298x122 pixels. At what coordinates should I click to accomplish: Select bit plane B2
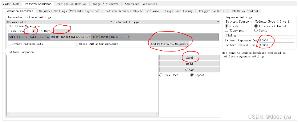(x=103, y=37)
